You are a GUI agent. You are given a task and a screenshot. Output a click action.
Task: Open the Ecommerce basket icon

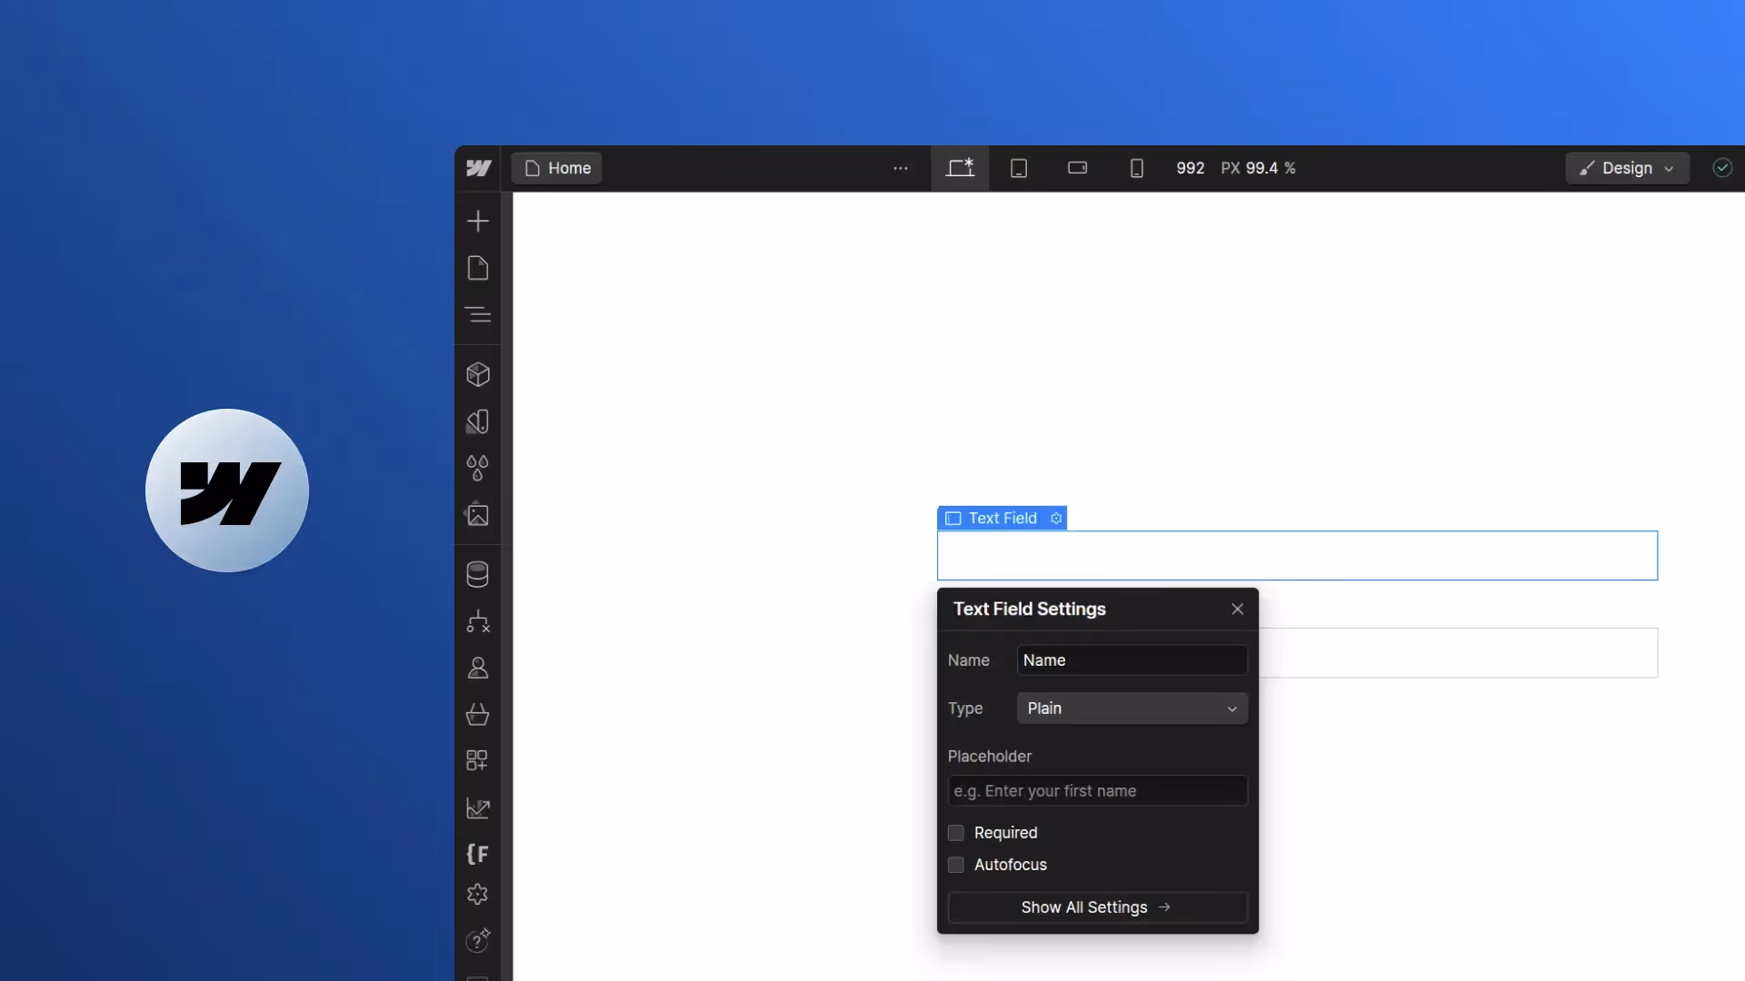(x=477, y=715)
